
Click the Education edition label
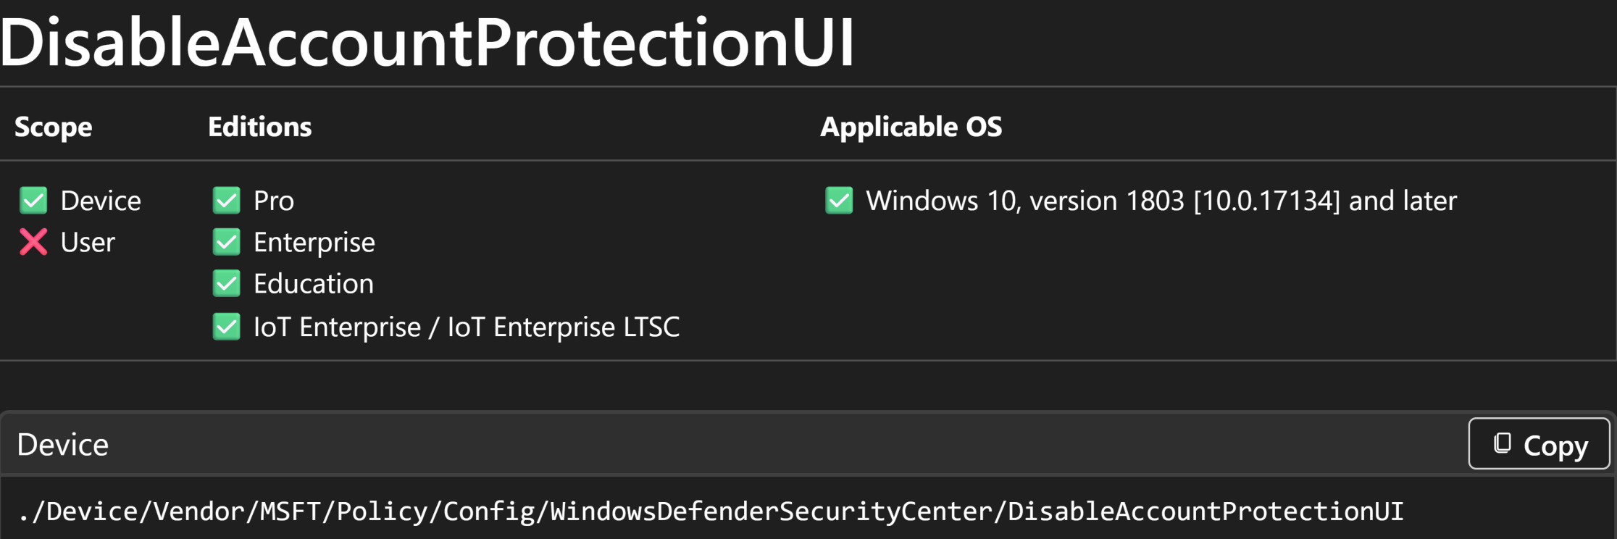coord(314,283)
